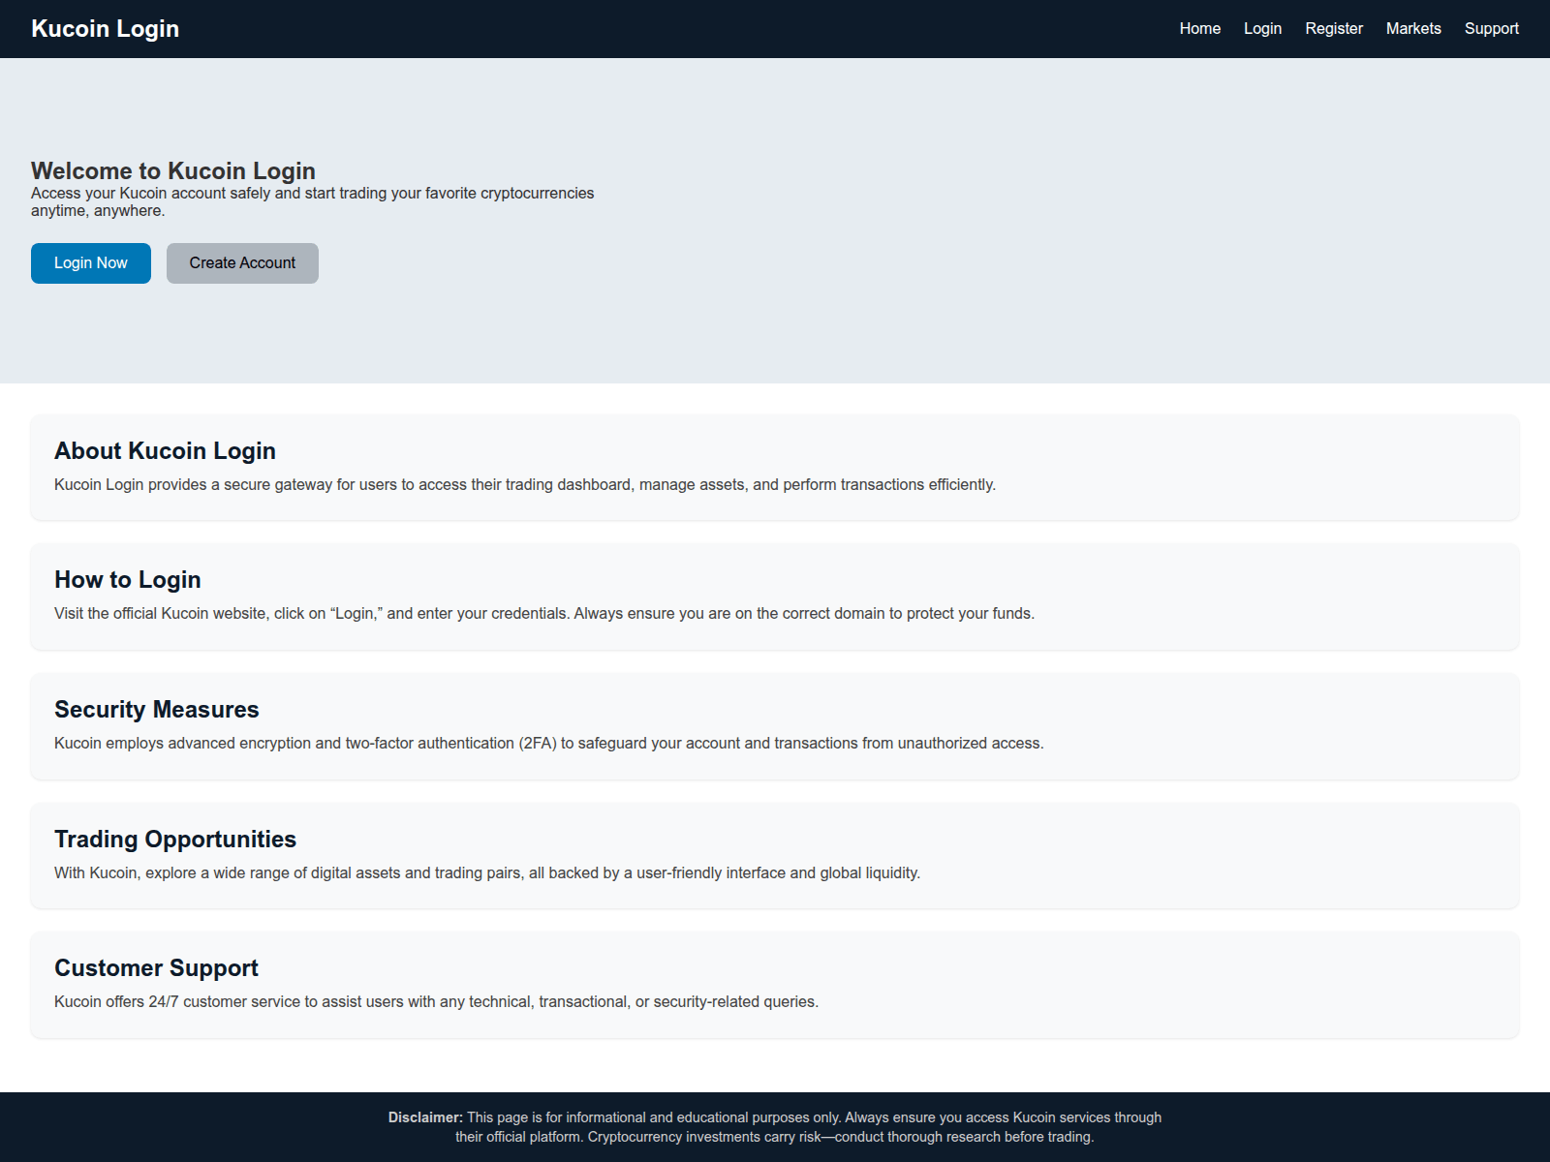Click the Create Account button
This screenshot has height=1162, width=1550.
point(241,262)
